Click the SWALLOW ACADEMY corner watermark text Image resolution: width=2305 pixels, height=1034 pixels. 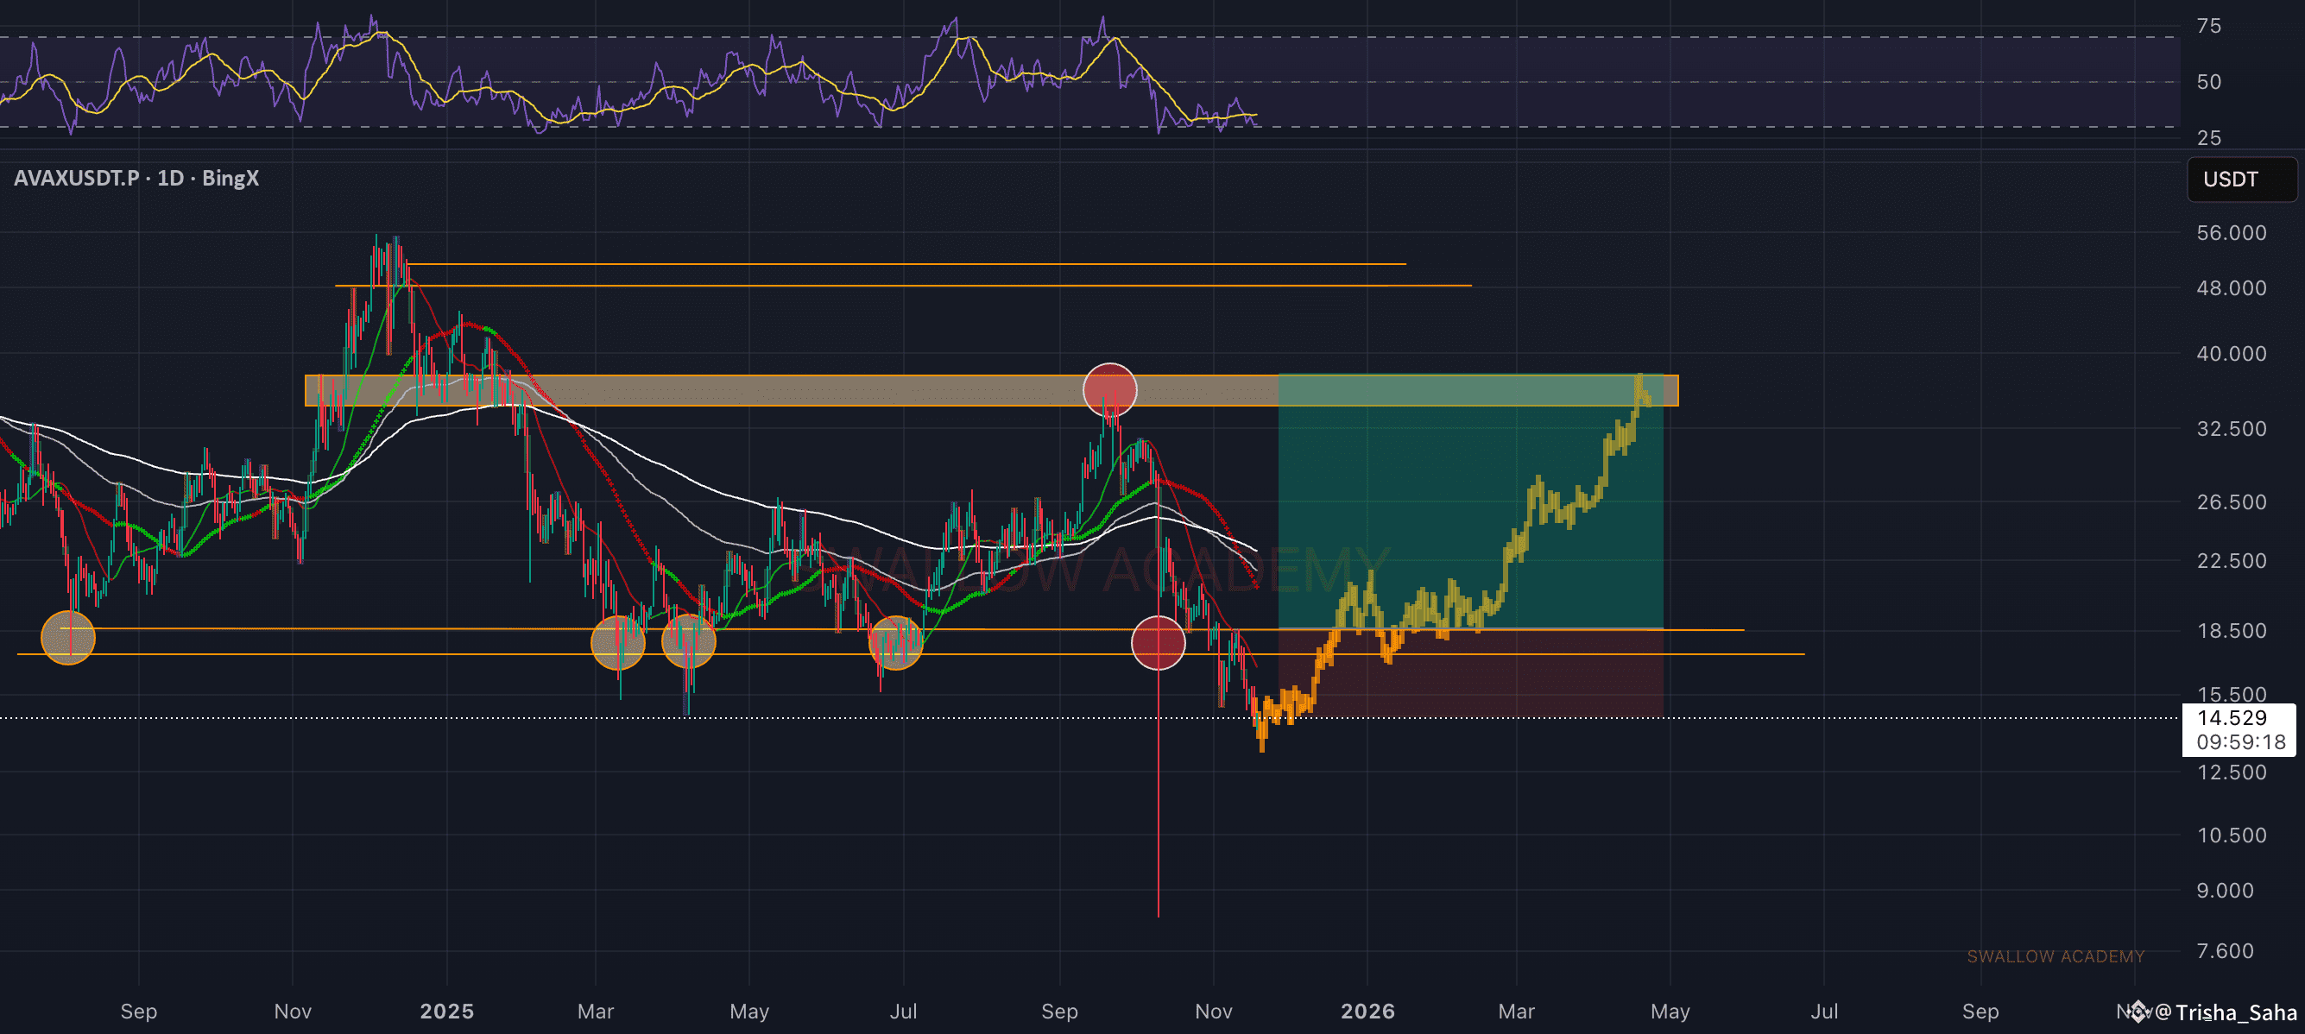pos(2055,956)
